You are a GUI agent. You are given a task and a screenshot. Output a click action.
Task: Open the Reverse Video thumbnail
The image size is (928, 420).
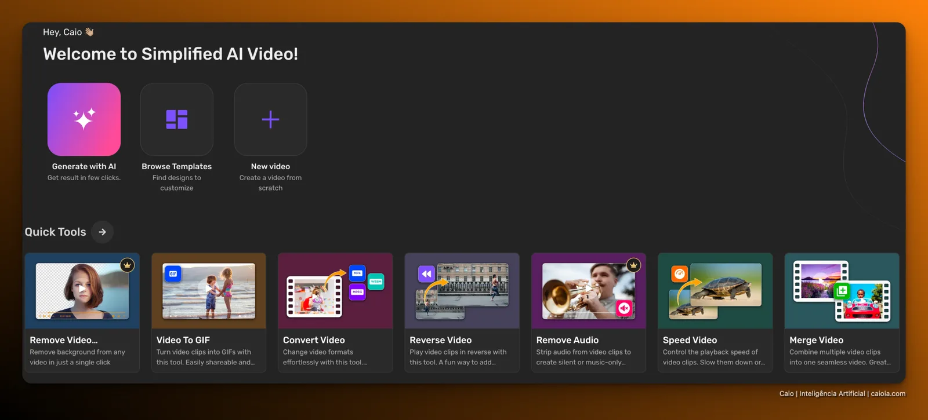point(462,291)
